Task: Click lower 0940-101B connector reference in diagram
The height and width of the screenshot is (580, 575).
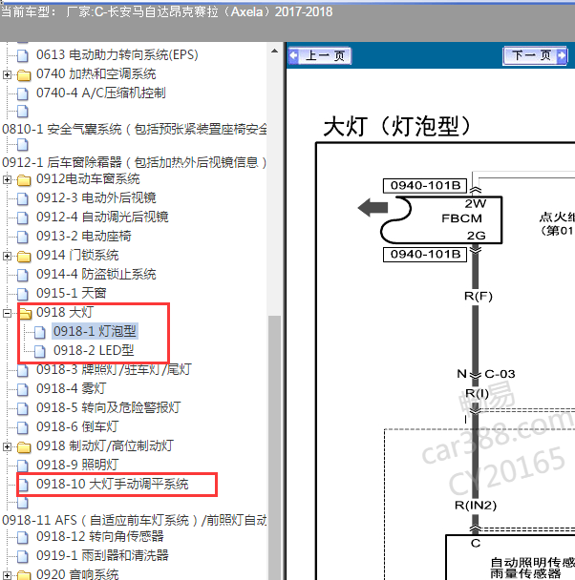Action: click(425, 255)
